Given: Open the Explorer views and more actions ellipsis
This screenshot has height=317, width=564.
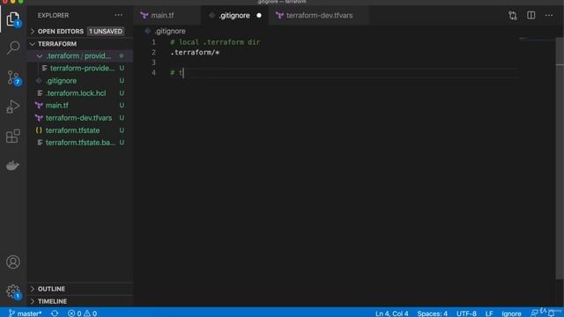Looking at the screenshot, I should coord(119,16).
